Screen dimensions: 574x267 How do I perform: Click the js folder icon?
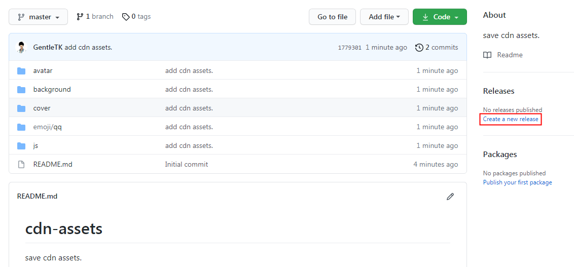21,145
